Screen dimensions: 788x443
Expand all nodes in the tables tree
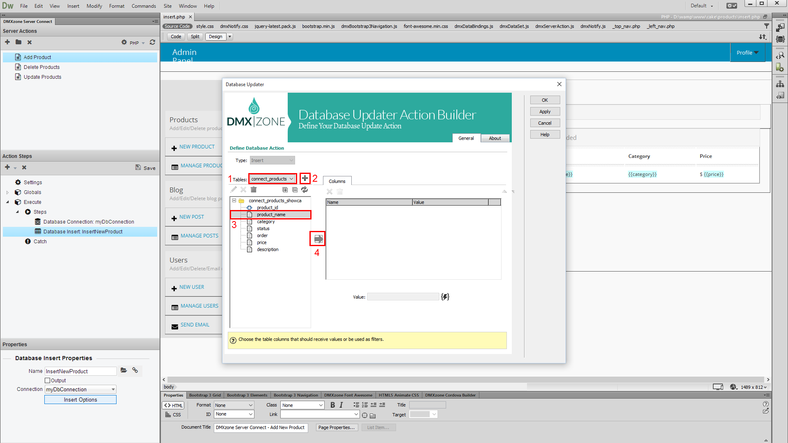285,190
